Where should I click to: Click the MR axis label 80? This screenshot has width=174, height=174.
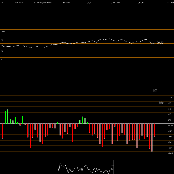pos(170,103)
